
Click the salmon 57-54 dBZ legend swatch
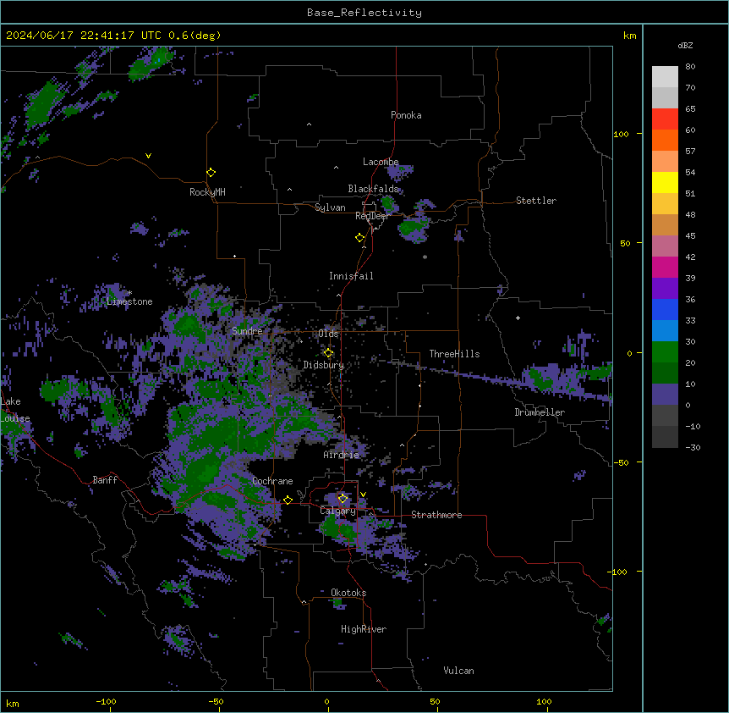[x=665, y=162]
